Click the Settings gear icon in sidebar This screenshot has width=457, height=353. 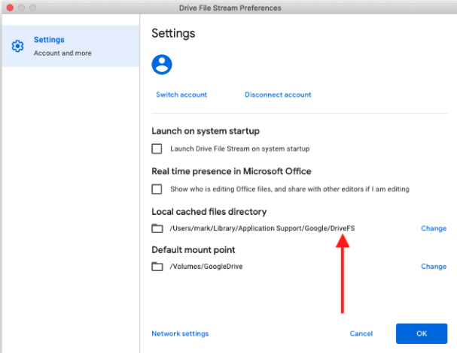click(x=17, y=46)
